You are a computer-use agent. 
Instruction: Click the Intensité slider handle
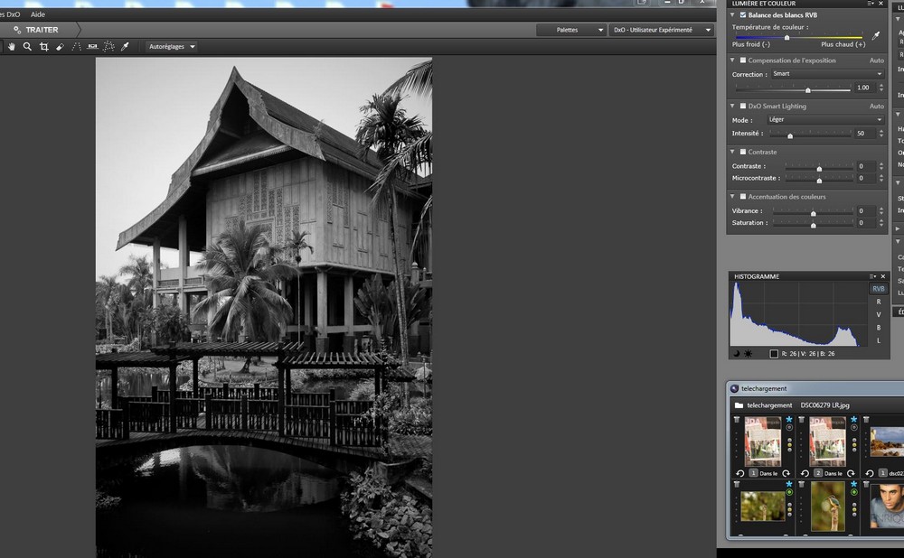pos(790,135)
